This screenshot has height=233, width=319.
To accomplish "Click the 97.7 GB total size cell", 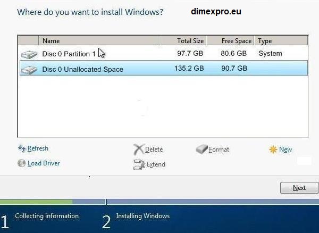I will pos(190,54).
